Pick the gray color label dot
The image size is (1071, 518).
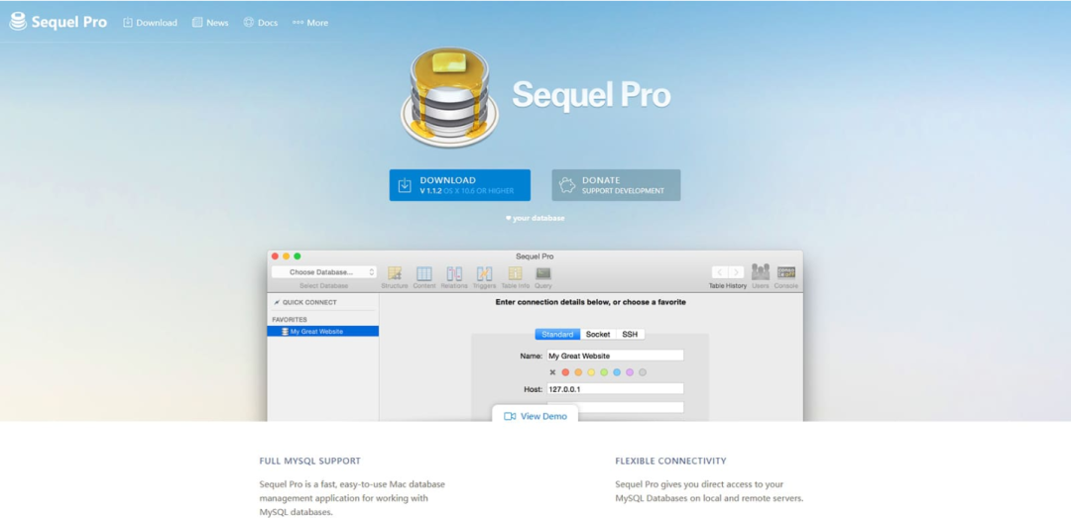(643, 372)
